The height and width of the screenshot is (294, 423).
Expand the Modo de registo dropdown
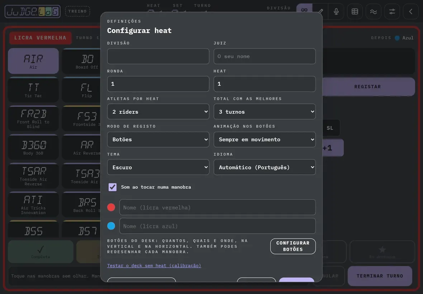[x=158, y=139]
